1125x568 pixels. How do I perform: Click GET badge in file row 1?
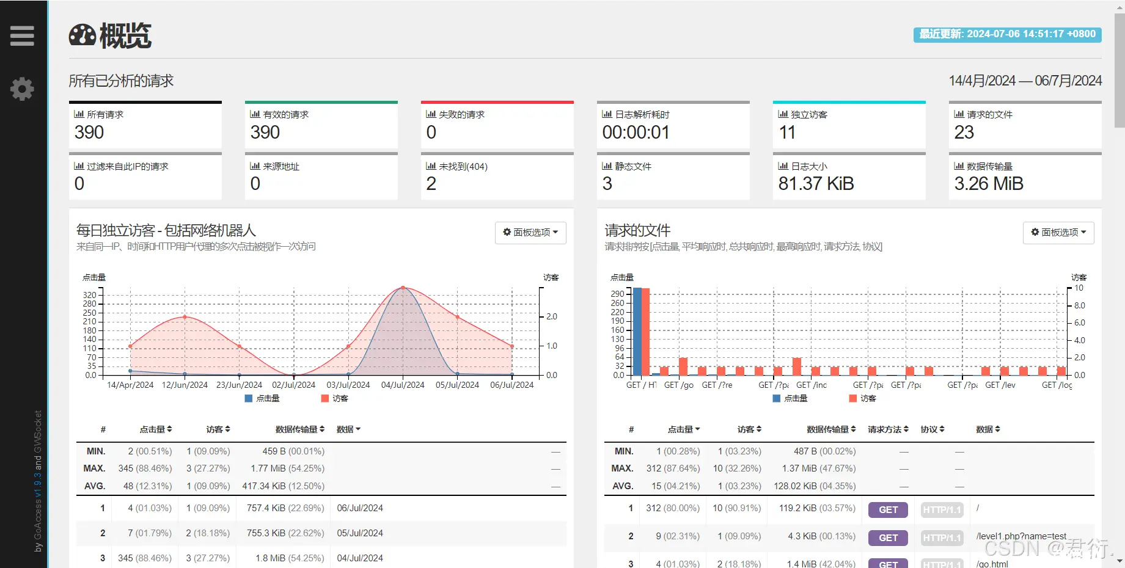click(888, 510)
